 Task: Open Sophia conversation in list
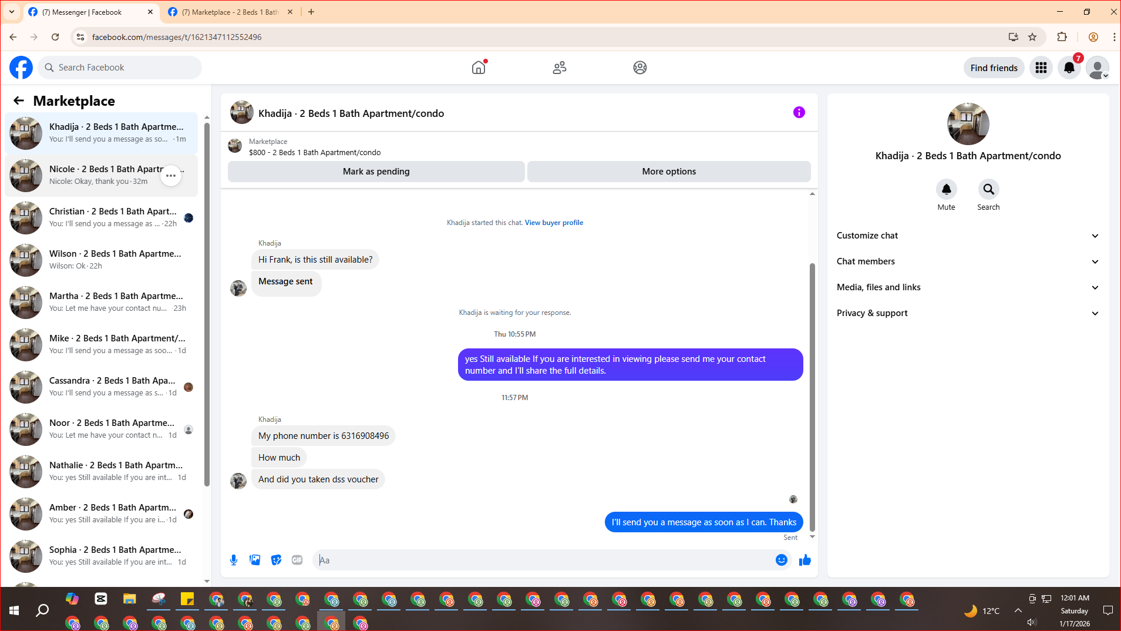coord(101,556)
